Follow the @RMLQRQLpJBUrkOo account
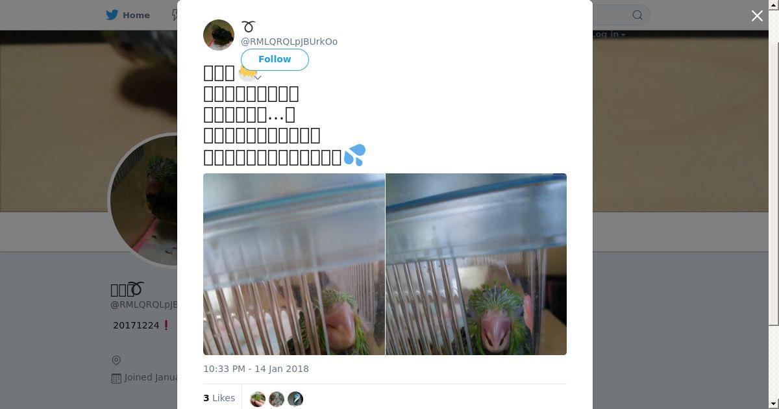This screenshot has height=409, width=779. [275, 59]
